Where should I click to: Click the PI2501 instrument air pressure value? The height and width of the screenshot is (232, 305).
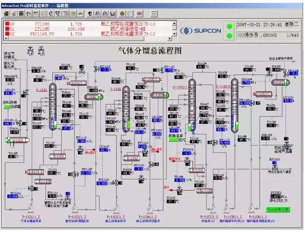click(275, 196)
